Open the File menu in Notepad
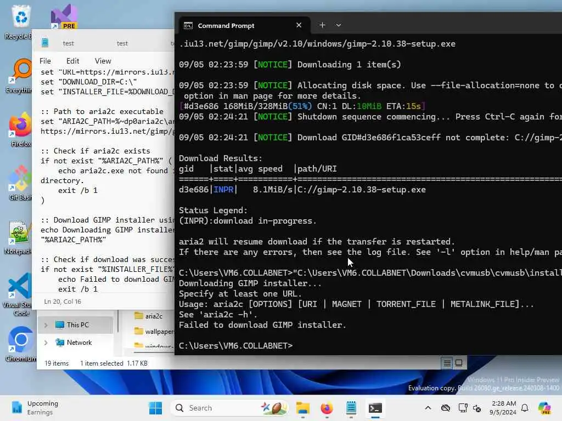 45,61
